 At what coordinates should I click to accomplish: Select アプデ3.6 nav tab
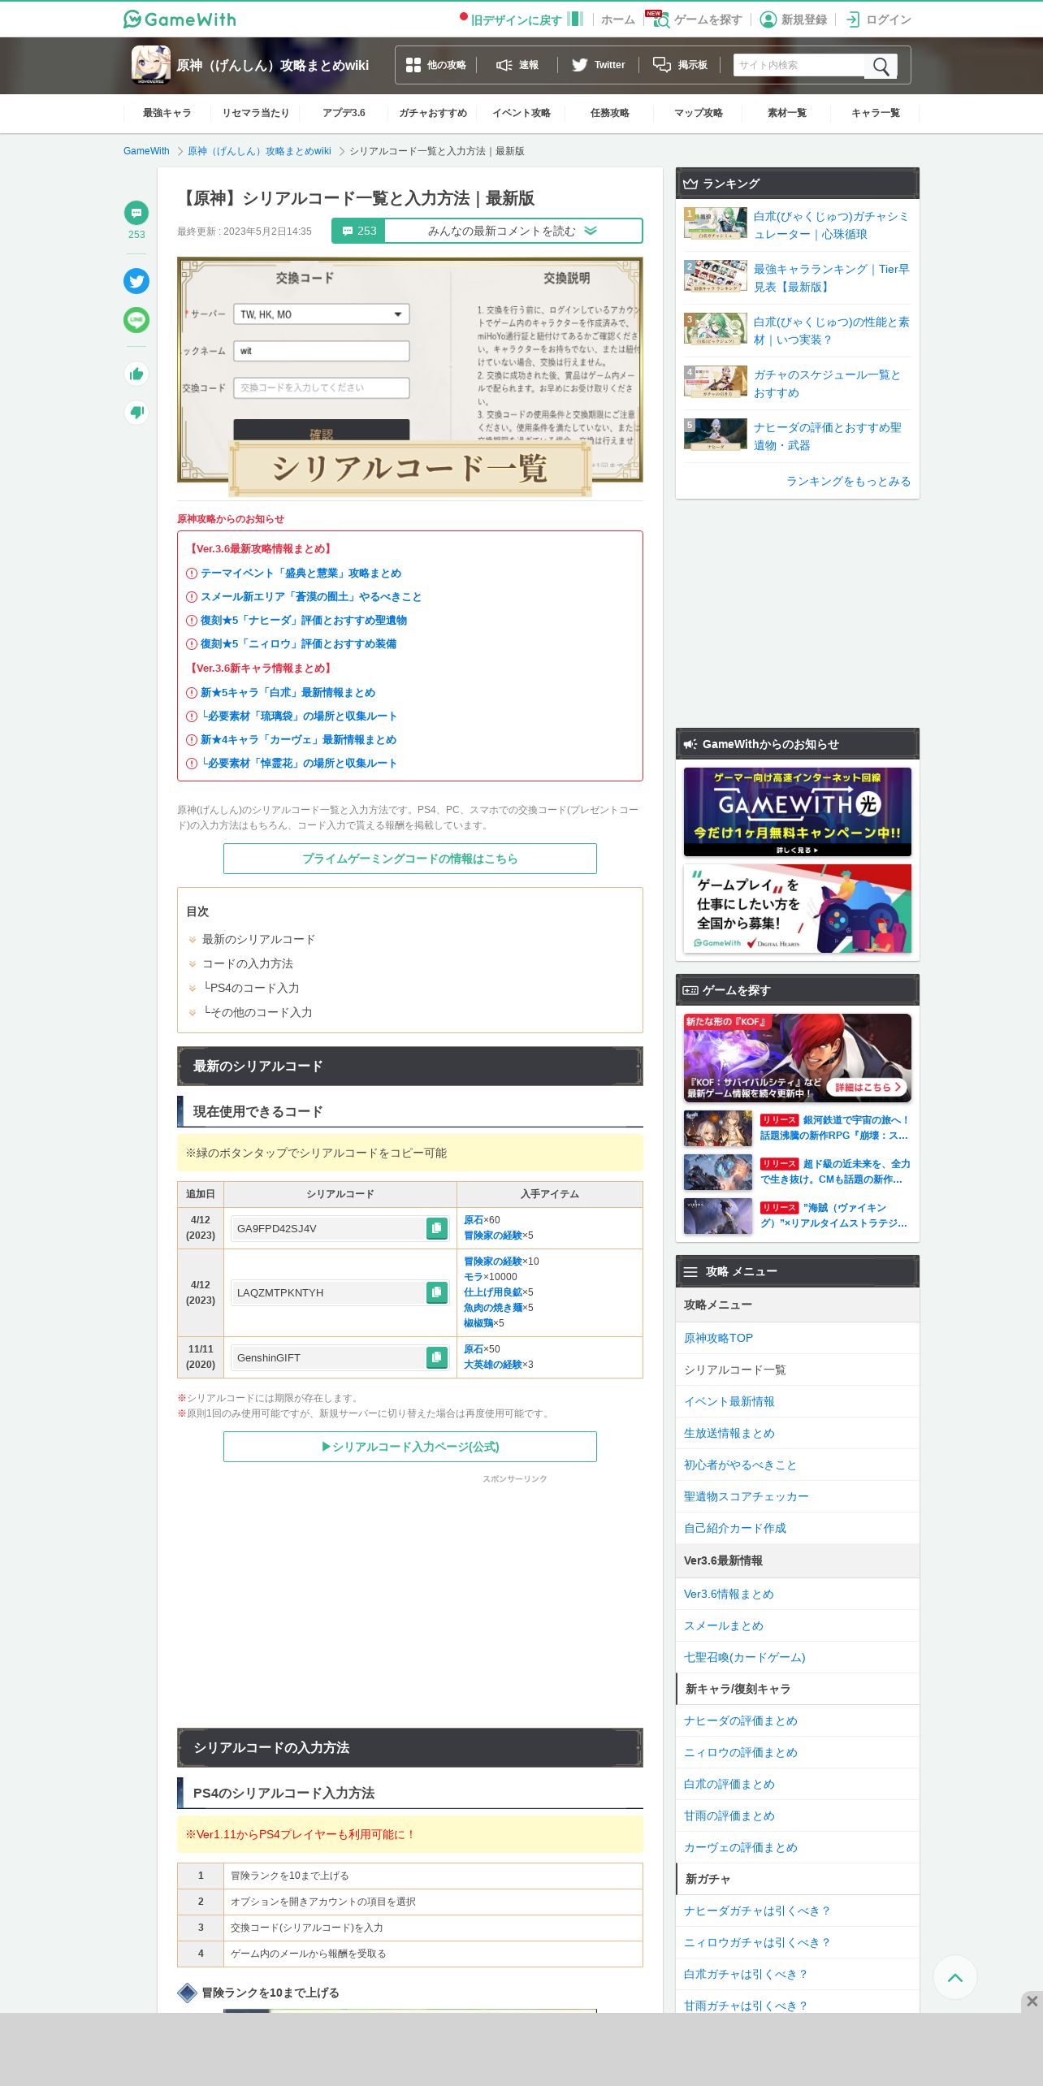[344, 113]
